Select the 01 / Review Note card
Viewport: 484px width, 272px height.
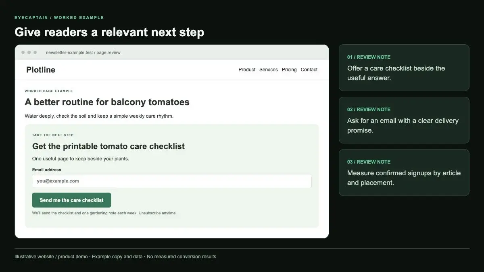(404, 68)
